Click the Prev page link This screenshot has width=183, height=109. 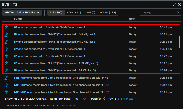coord(110,99)
